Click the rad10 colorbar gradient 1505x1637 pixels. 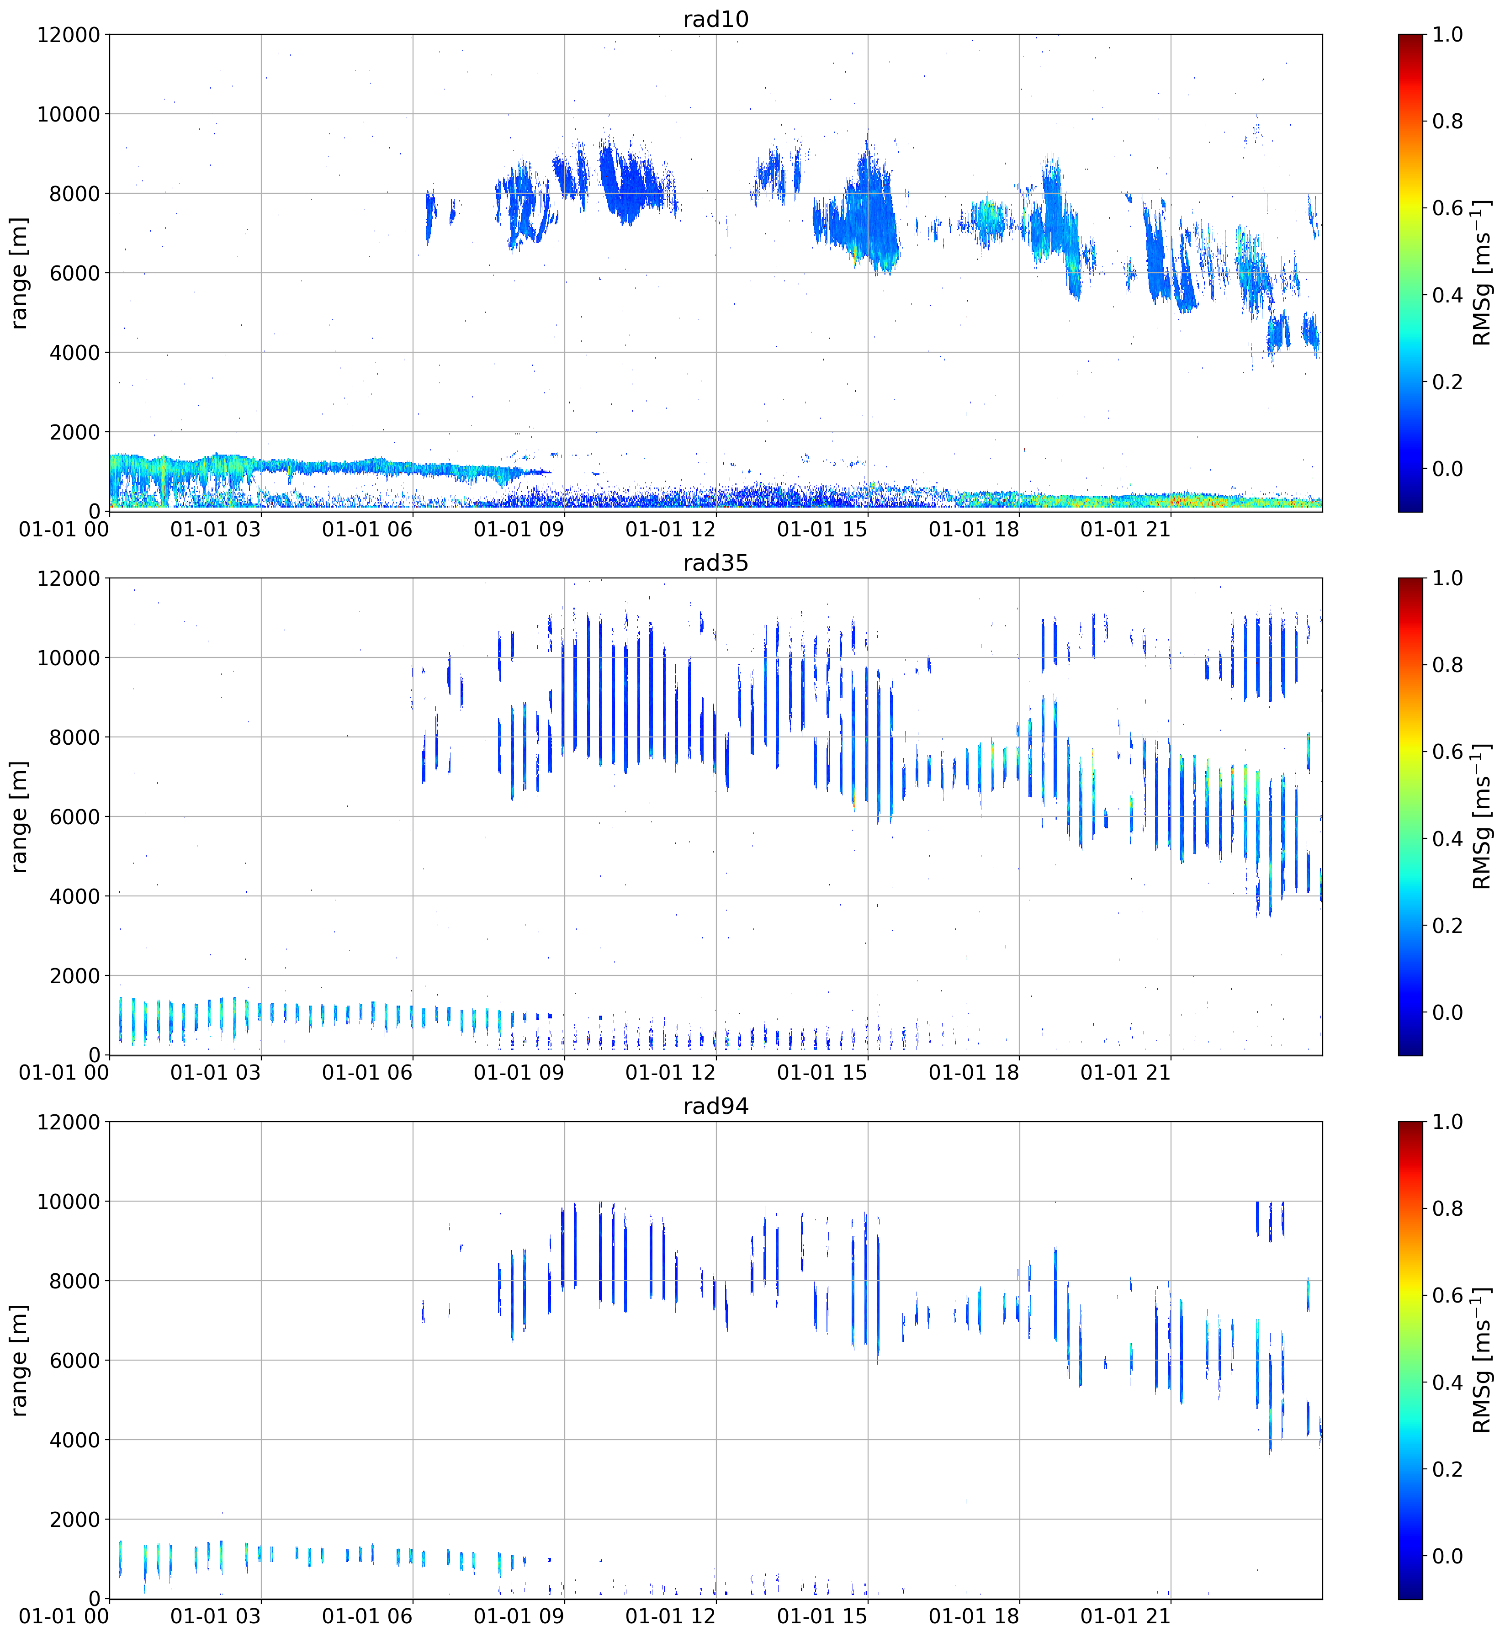tap(1410, 273)
